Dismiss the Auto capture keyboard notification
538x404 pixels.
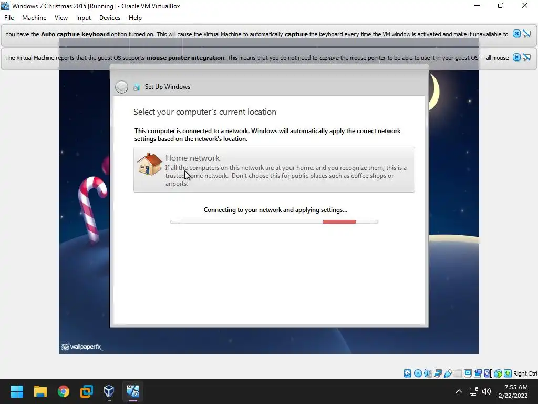click(516, 34)
